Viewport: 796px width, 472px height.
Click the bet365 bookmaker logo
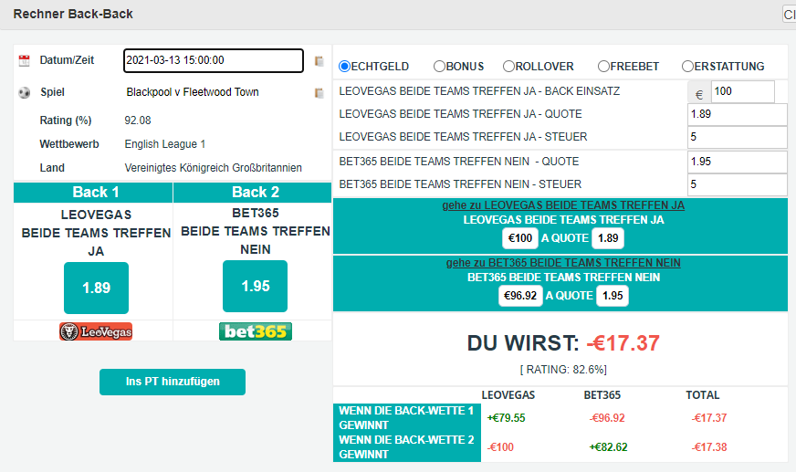pyautogui.click(x=256, y=331)
